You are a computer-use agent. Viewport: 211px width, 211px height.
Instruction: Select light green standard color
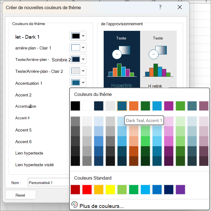pyautogui.click(x=122, y=190)
